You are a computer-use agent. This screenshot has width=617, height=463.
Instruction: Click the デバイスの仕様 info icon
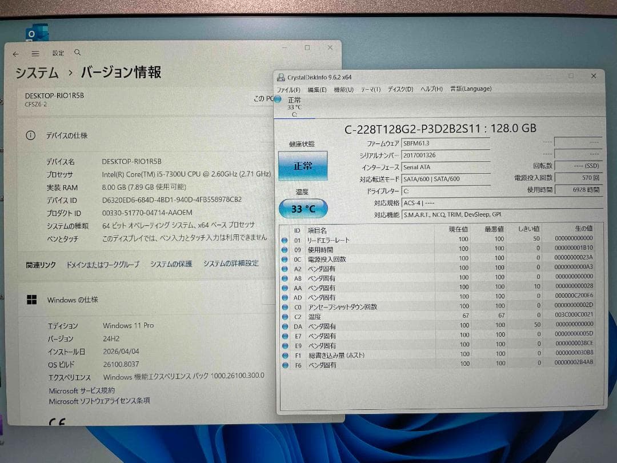[31, 135]
